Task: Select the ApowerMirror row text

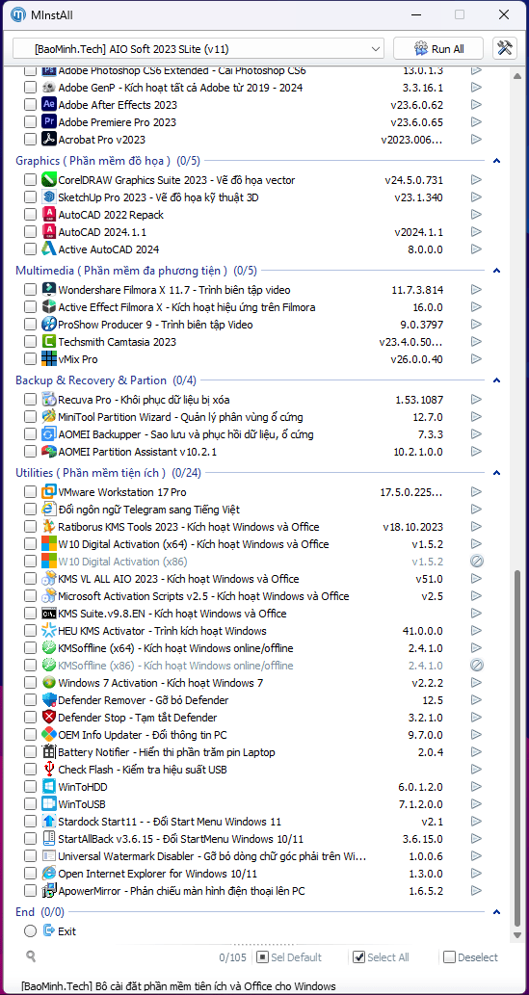Action: 181,891
